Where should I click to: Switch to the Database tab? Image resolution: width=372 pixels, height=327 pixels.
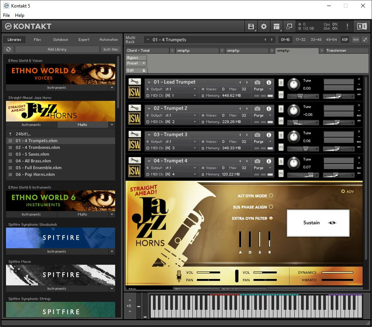coord(60,40)
